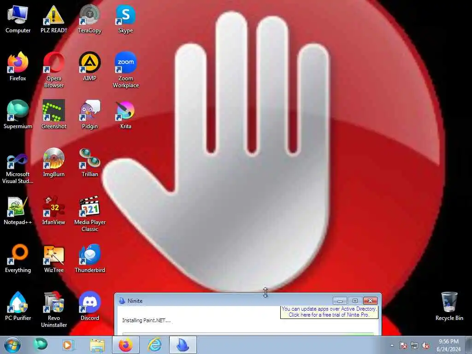Open the Action Center flag icon

click(403, 346)
